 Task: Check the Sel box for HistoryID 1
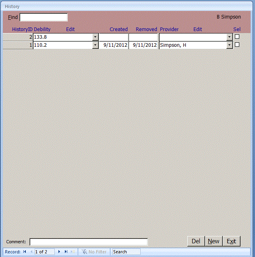click(237, 44)
